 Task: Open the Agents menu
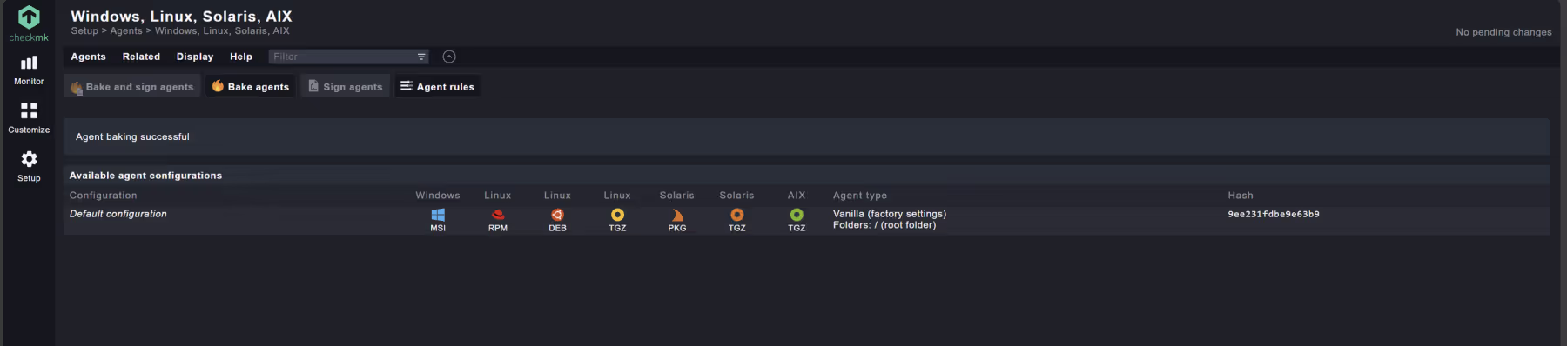click(88, 57)
